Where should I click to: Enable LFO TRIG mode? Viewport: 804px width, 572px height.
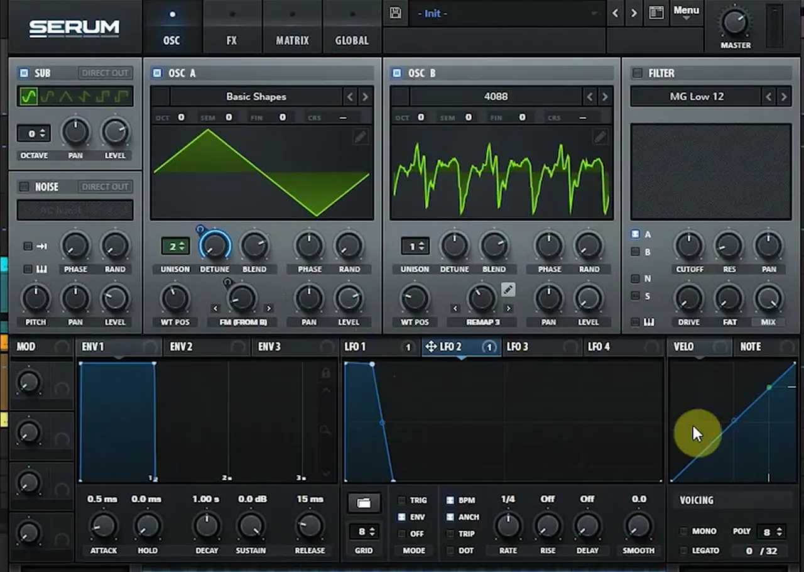coord(402,500)
